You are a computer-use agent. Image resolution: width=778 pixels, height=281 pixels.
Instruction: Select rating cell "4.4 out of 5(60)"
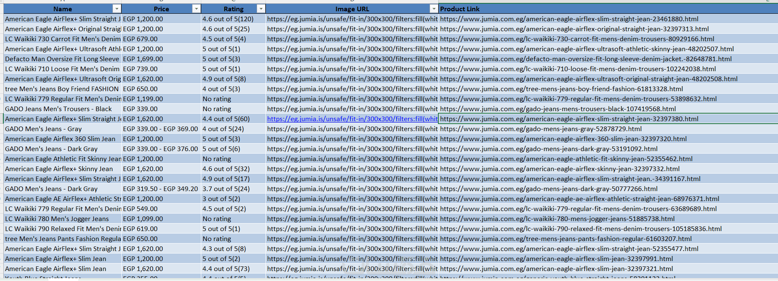(x=233, y=119)
